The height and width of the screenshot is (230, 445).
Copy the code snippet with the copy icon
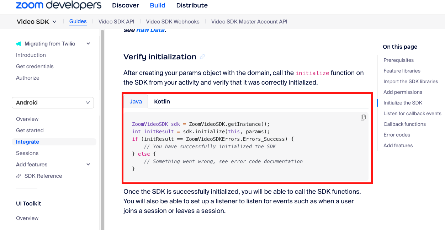click(363, 118)
